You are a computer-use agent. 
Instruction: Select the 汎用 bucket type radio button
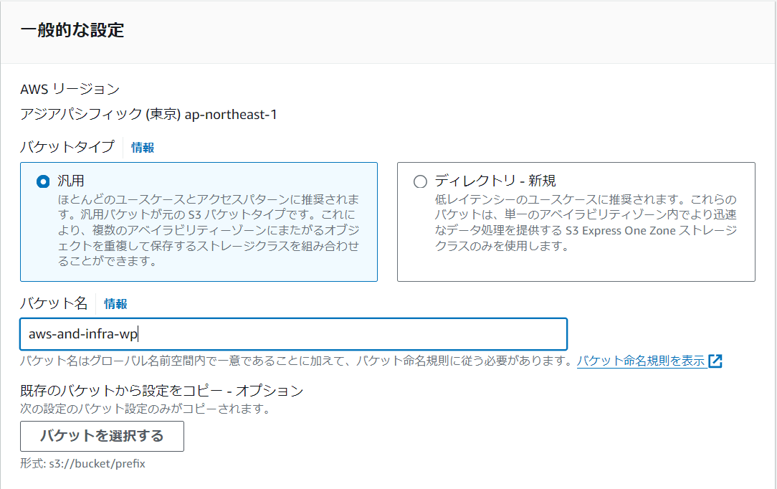coord(43,181)
